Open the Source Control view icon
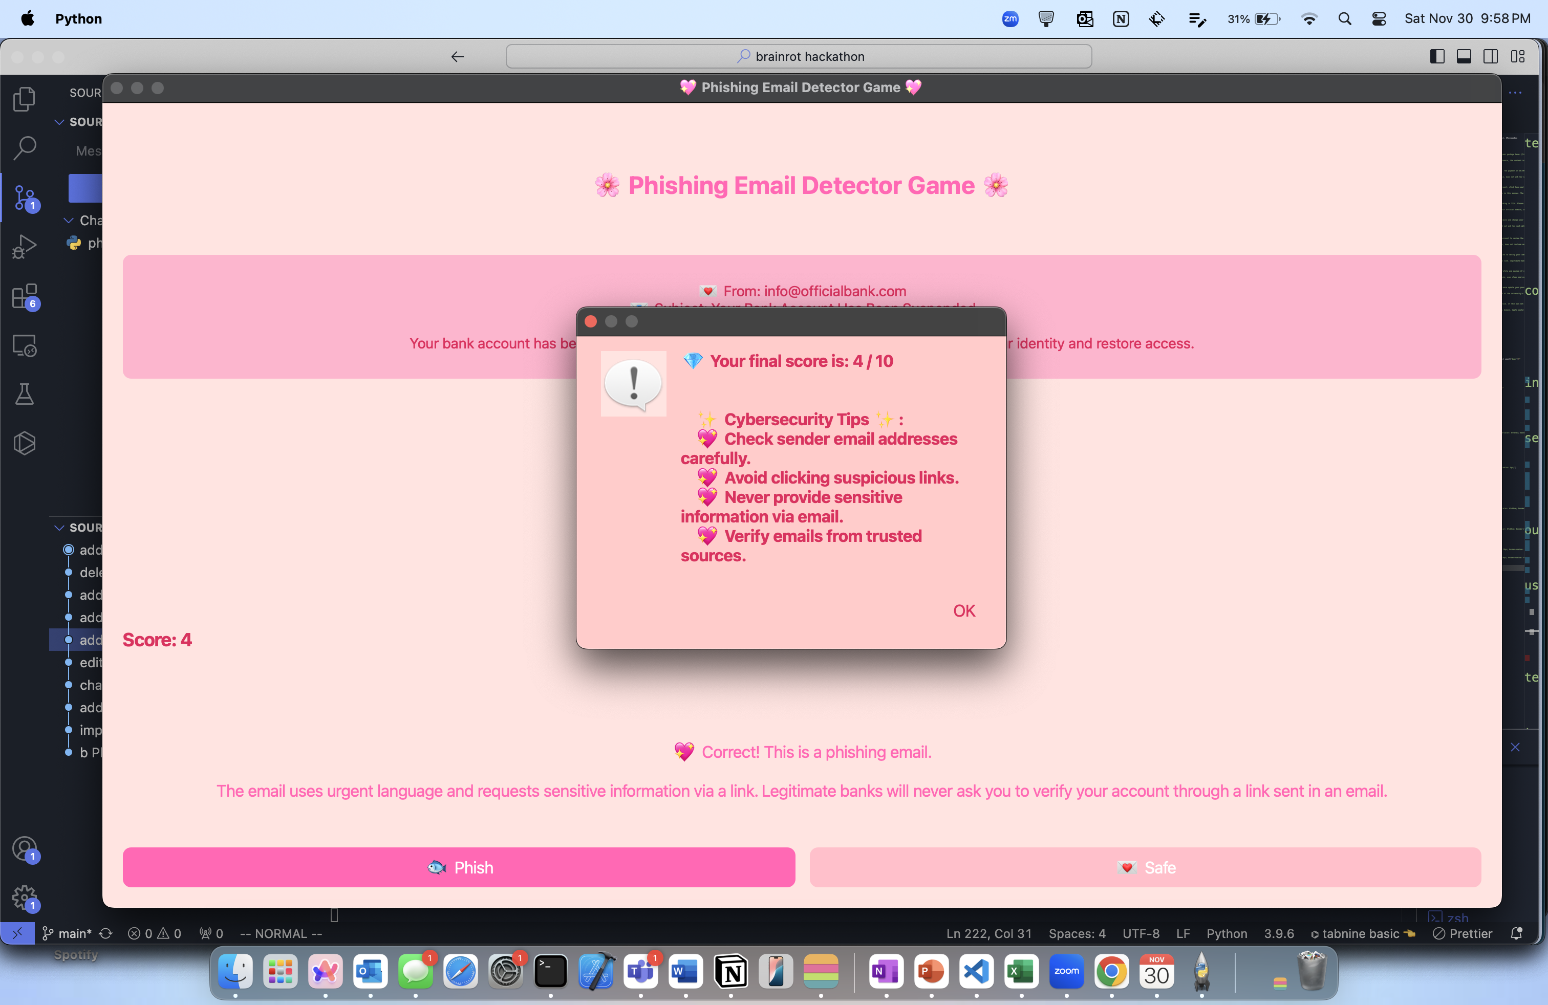Viewport: 1548px width, 1005px height. (x=24, y=198)
